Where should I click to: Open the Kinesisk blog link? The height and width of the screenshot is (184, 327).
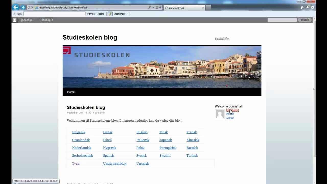tap(193, 140)
